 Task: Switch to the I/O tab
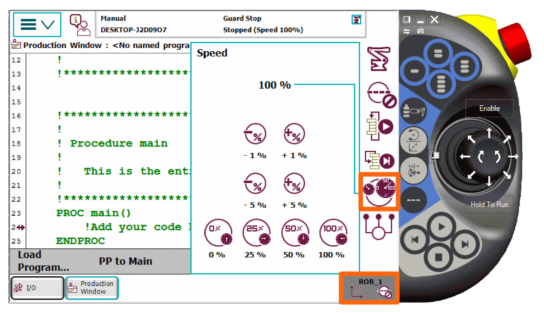click(x=37, y=288)
